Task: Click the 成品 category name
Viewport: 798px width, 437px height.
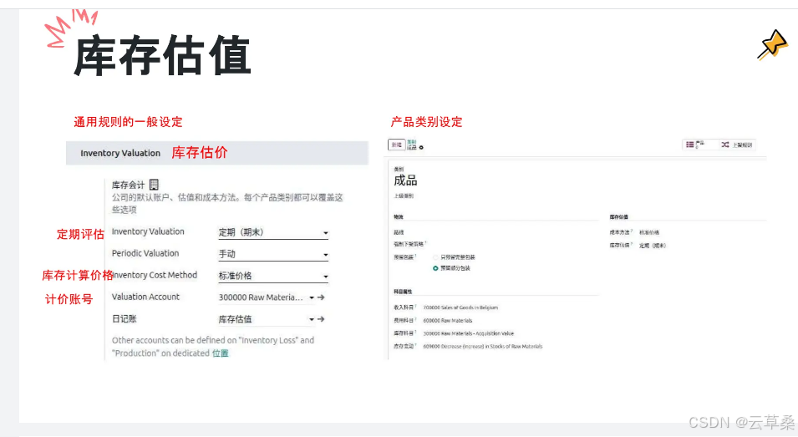Action: coord(405,180)
